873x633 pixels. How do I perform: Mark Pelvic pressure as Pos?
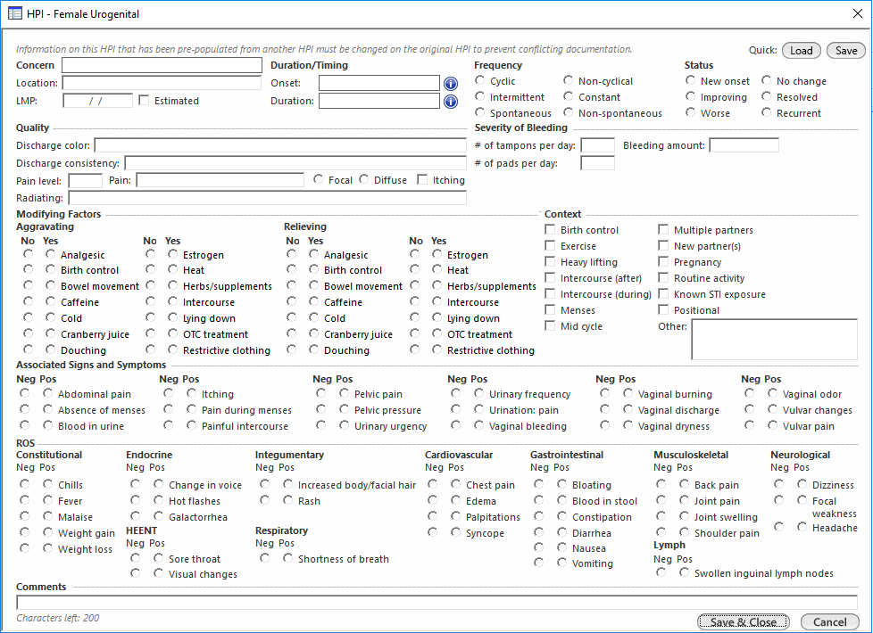click(x=344, y=409)
